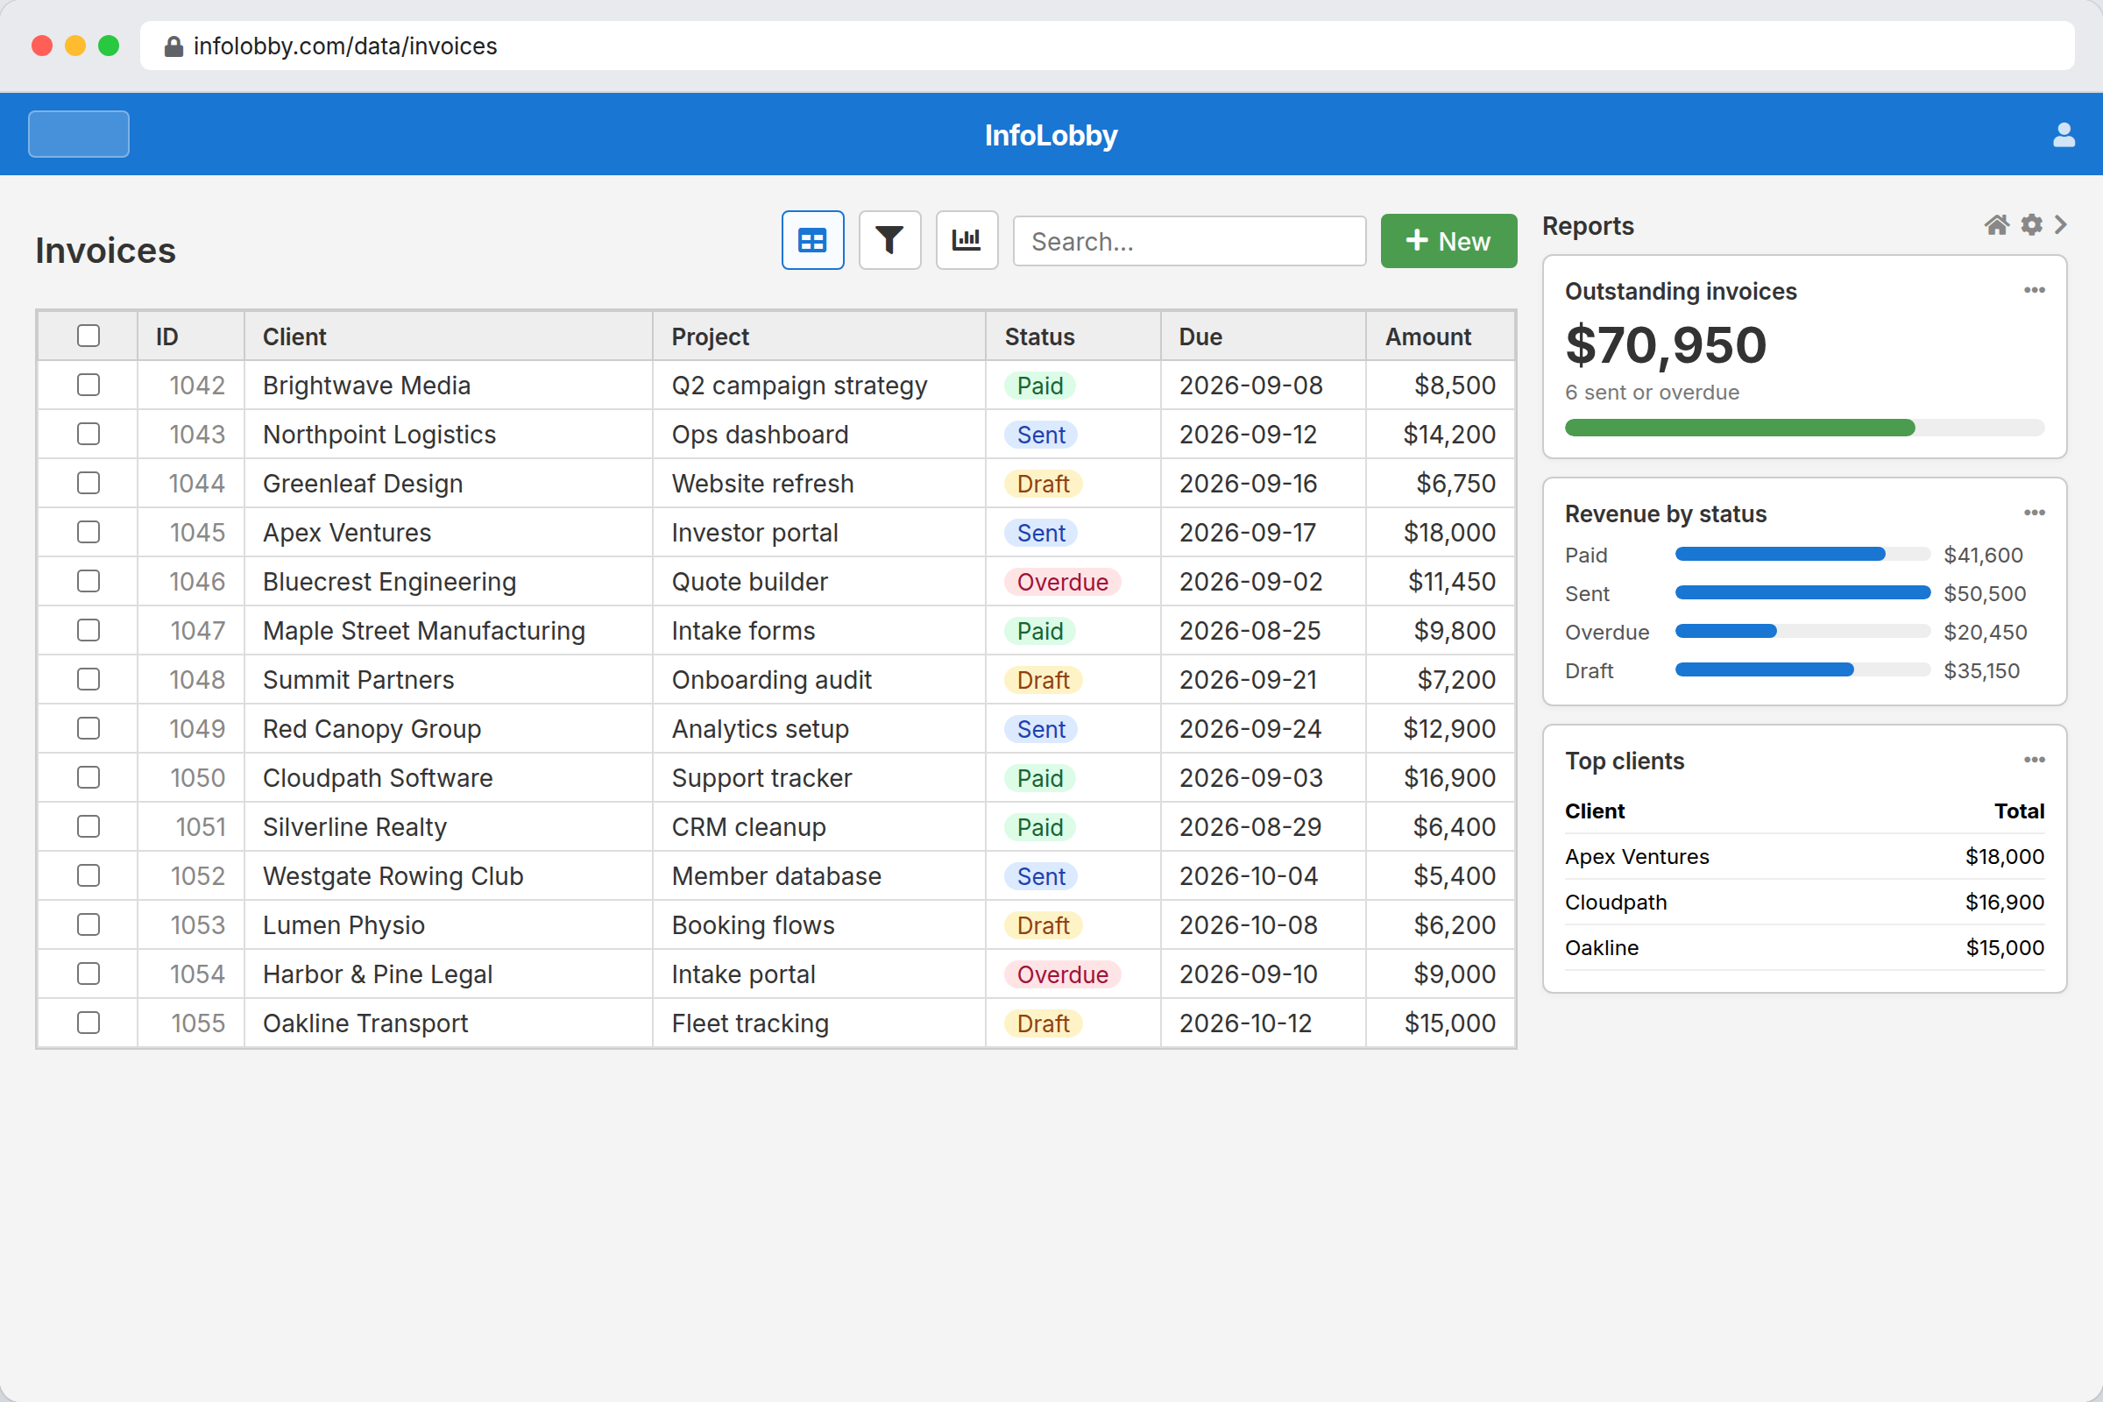
Task: Click due date 2026-10-08
Action: (1248, 925)
